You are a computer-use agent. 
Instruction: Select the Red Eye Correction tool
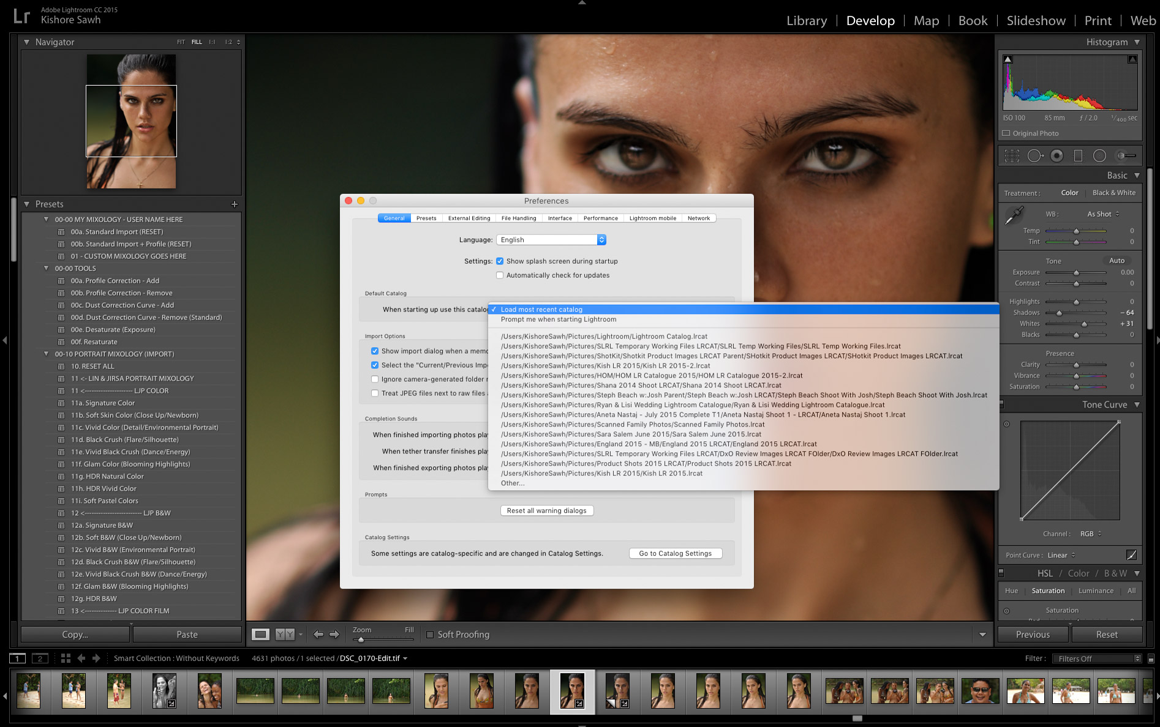[1056, 155]
